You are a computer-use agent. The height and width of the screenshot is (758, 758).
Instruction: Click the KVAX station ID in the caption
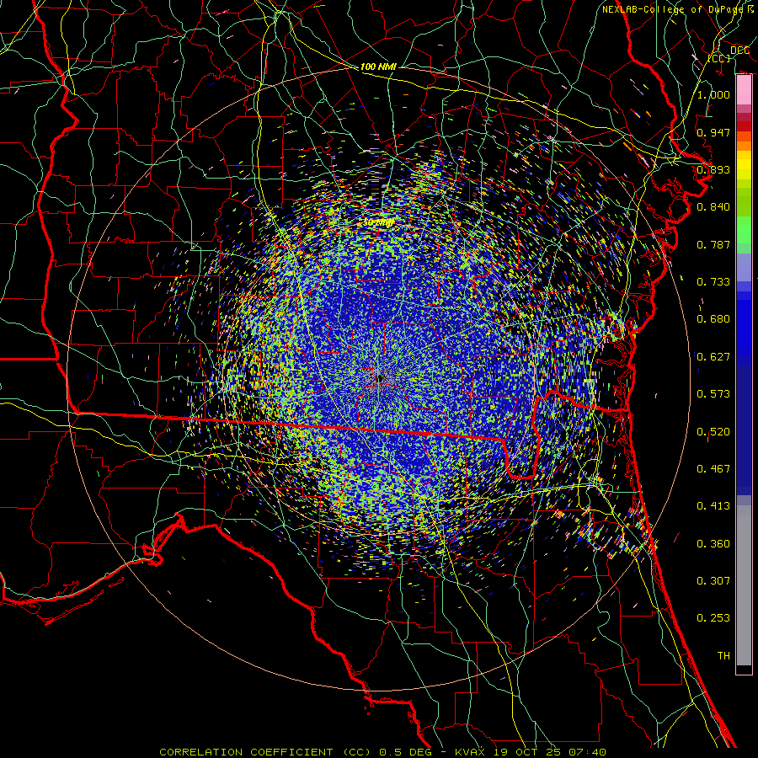coord(470,752)
